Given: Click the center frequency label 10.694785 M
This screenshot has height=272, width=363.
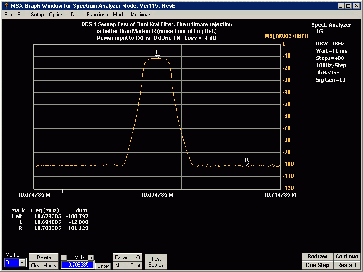Looking at the screenshot, I should (x=157, y=195).
